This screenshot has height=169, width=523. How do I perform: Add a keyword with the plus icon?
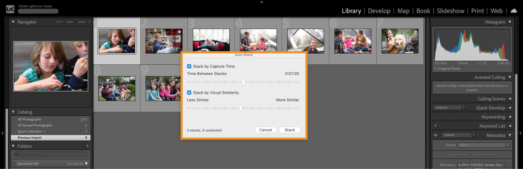click(435, 126)
